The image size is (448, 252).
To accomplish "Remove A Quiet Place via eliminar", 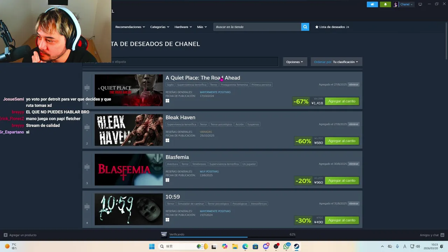I will [353, 84].
